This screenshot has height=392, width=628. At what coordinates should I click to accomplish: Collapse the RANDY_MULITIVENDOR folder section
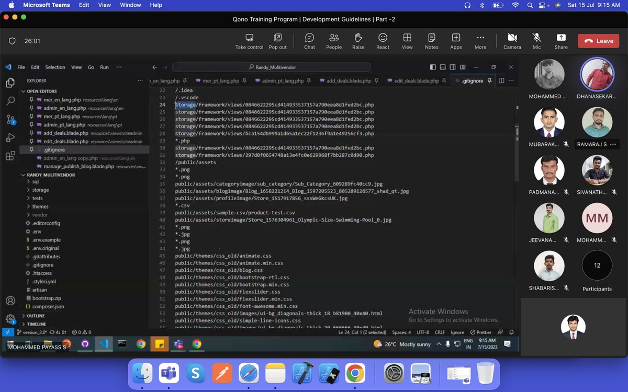coord(51,175)
